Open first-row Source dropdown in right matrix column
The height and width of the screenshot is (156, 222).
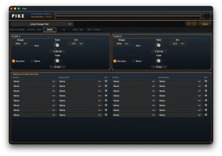tap(135, 81)
